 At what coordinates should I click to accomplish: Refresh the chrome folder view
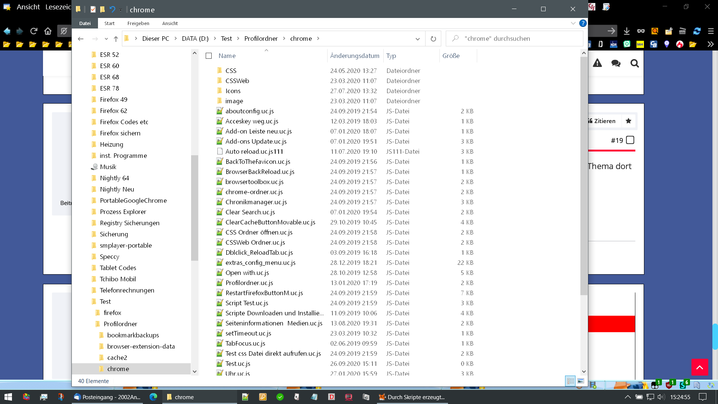pyautogui.click(x=433, y=39)
